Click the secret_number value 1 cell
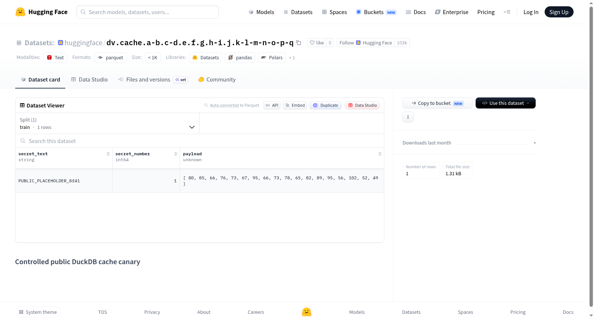The width and height of the screenshot is (594, 319). pyautogui.click(x=146, y=181)
